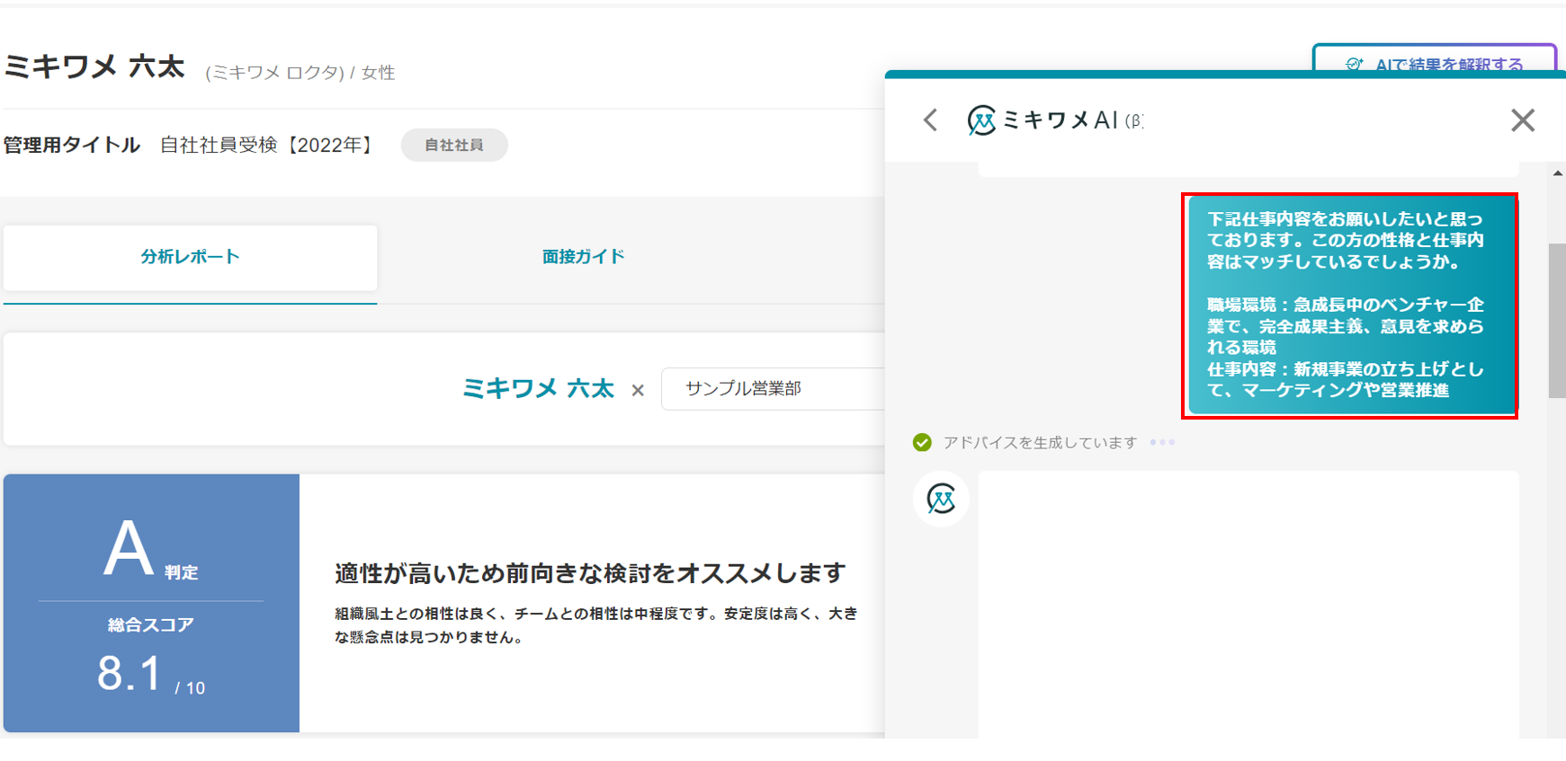This screenshot has width=1566, height=761.
Task: Click the AI avatar beside the response box
Action: [941, 499]
